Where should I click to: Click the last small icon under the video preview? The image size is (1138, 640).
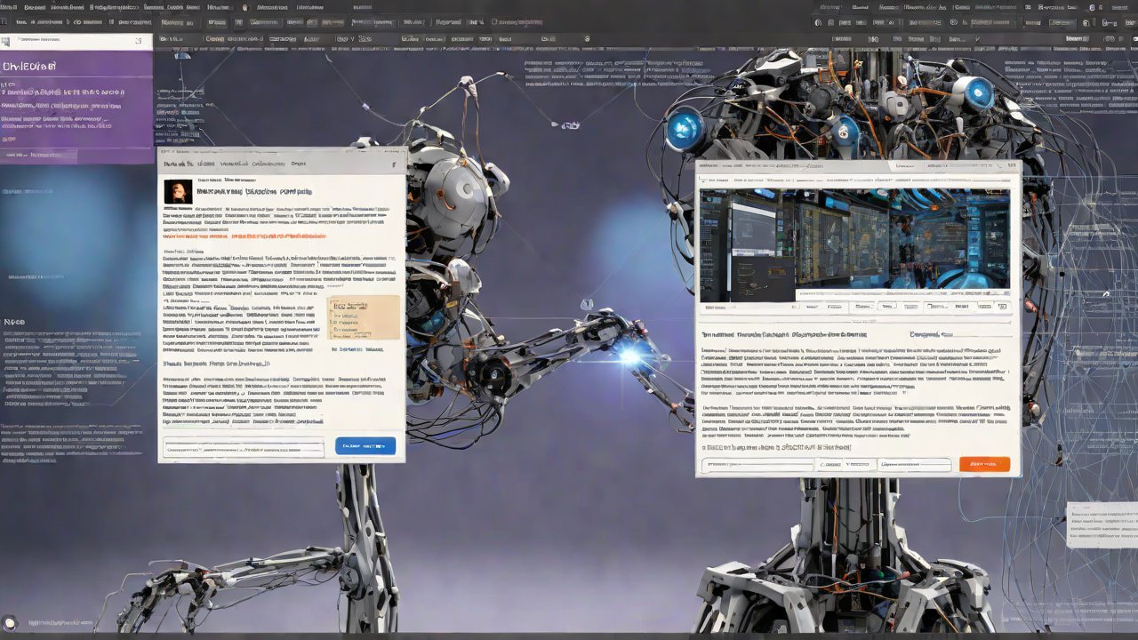coord(1000,307)
